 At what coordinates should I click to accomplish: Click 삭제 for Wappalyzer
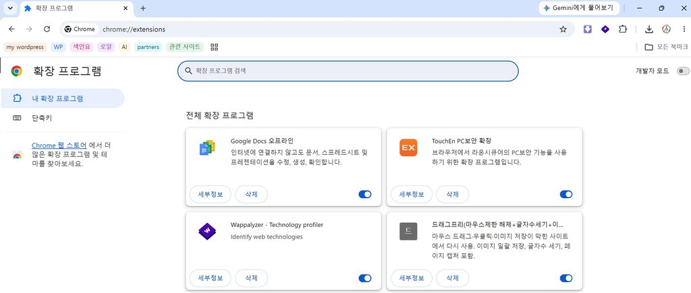point(251,278)
